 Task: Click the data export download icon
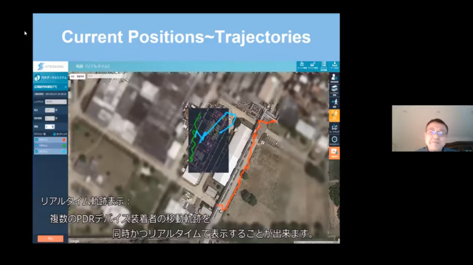pos(335,66)
